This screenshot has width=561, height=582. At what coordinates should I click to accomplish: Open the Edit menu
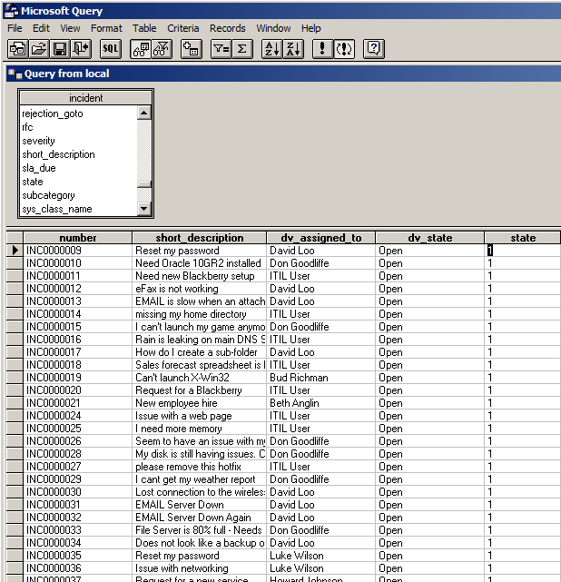41,28
